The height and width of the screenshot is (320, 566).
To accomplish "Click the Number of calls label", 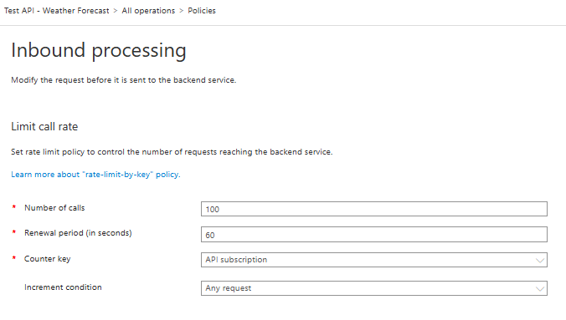I will 54,208.
